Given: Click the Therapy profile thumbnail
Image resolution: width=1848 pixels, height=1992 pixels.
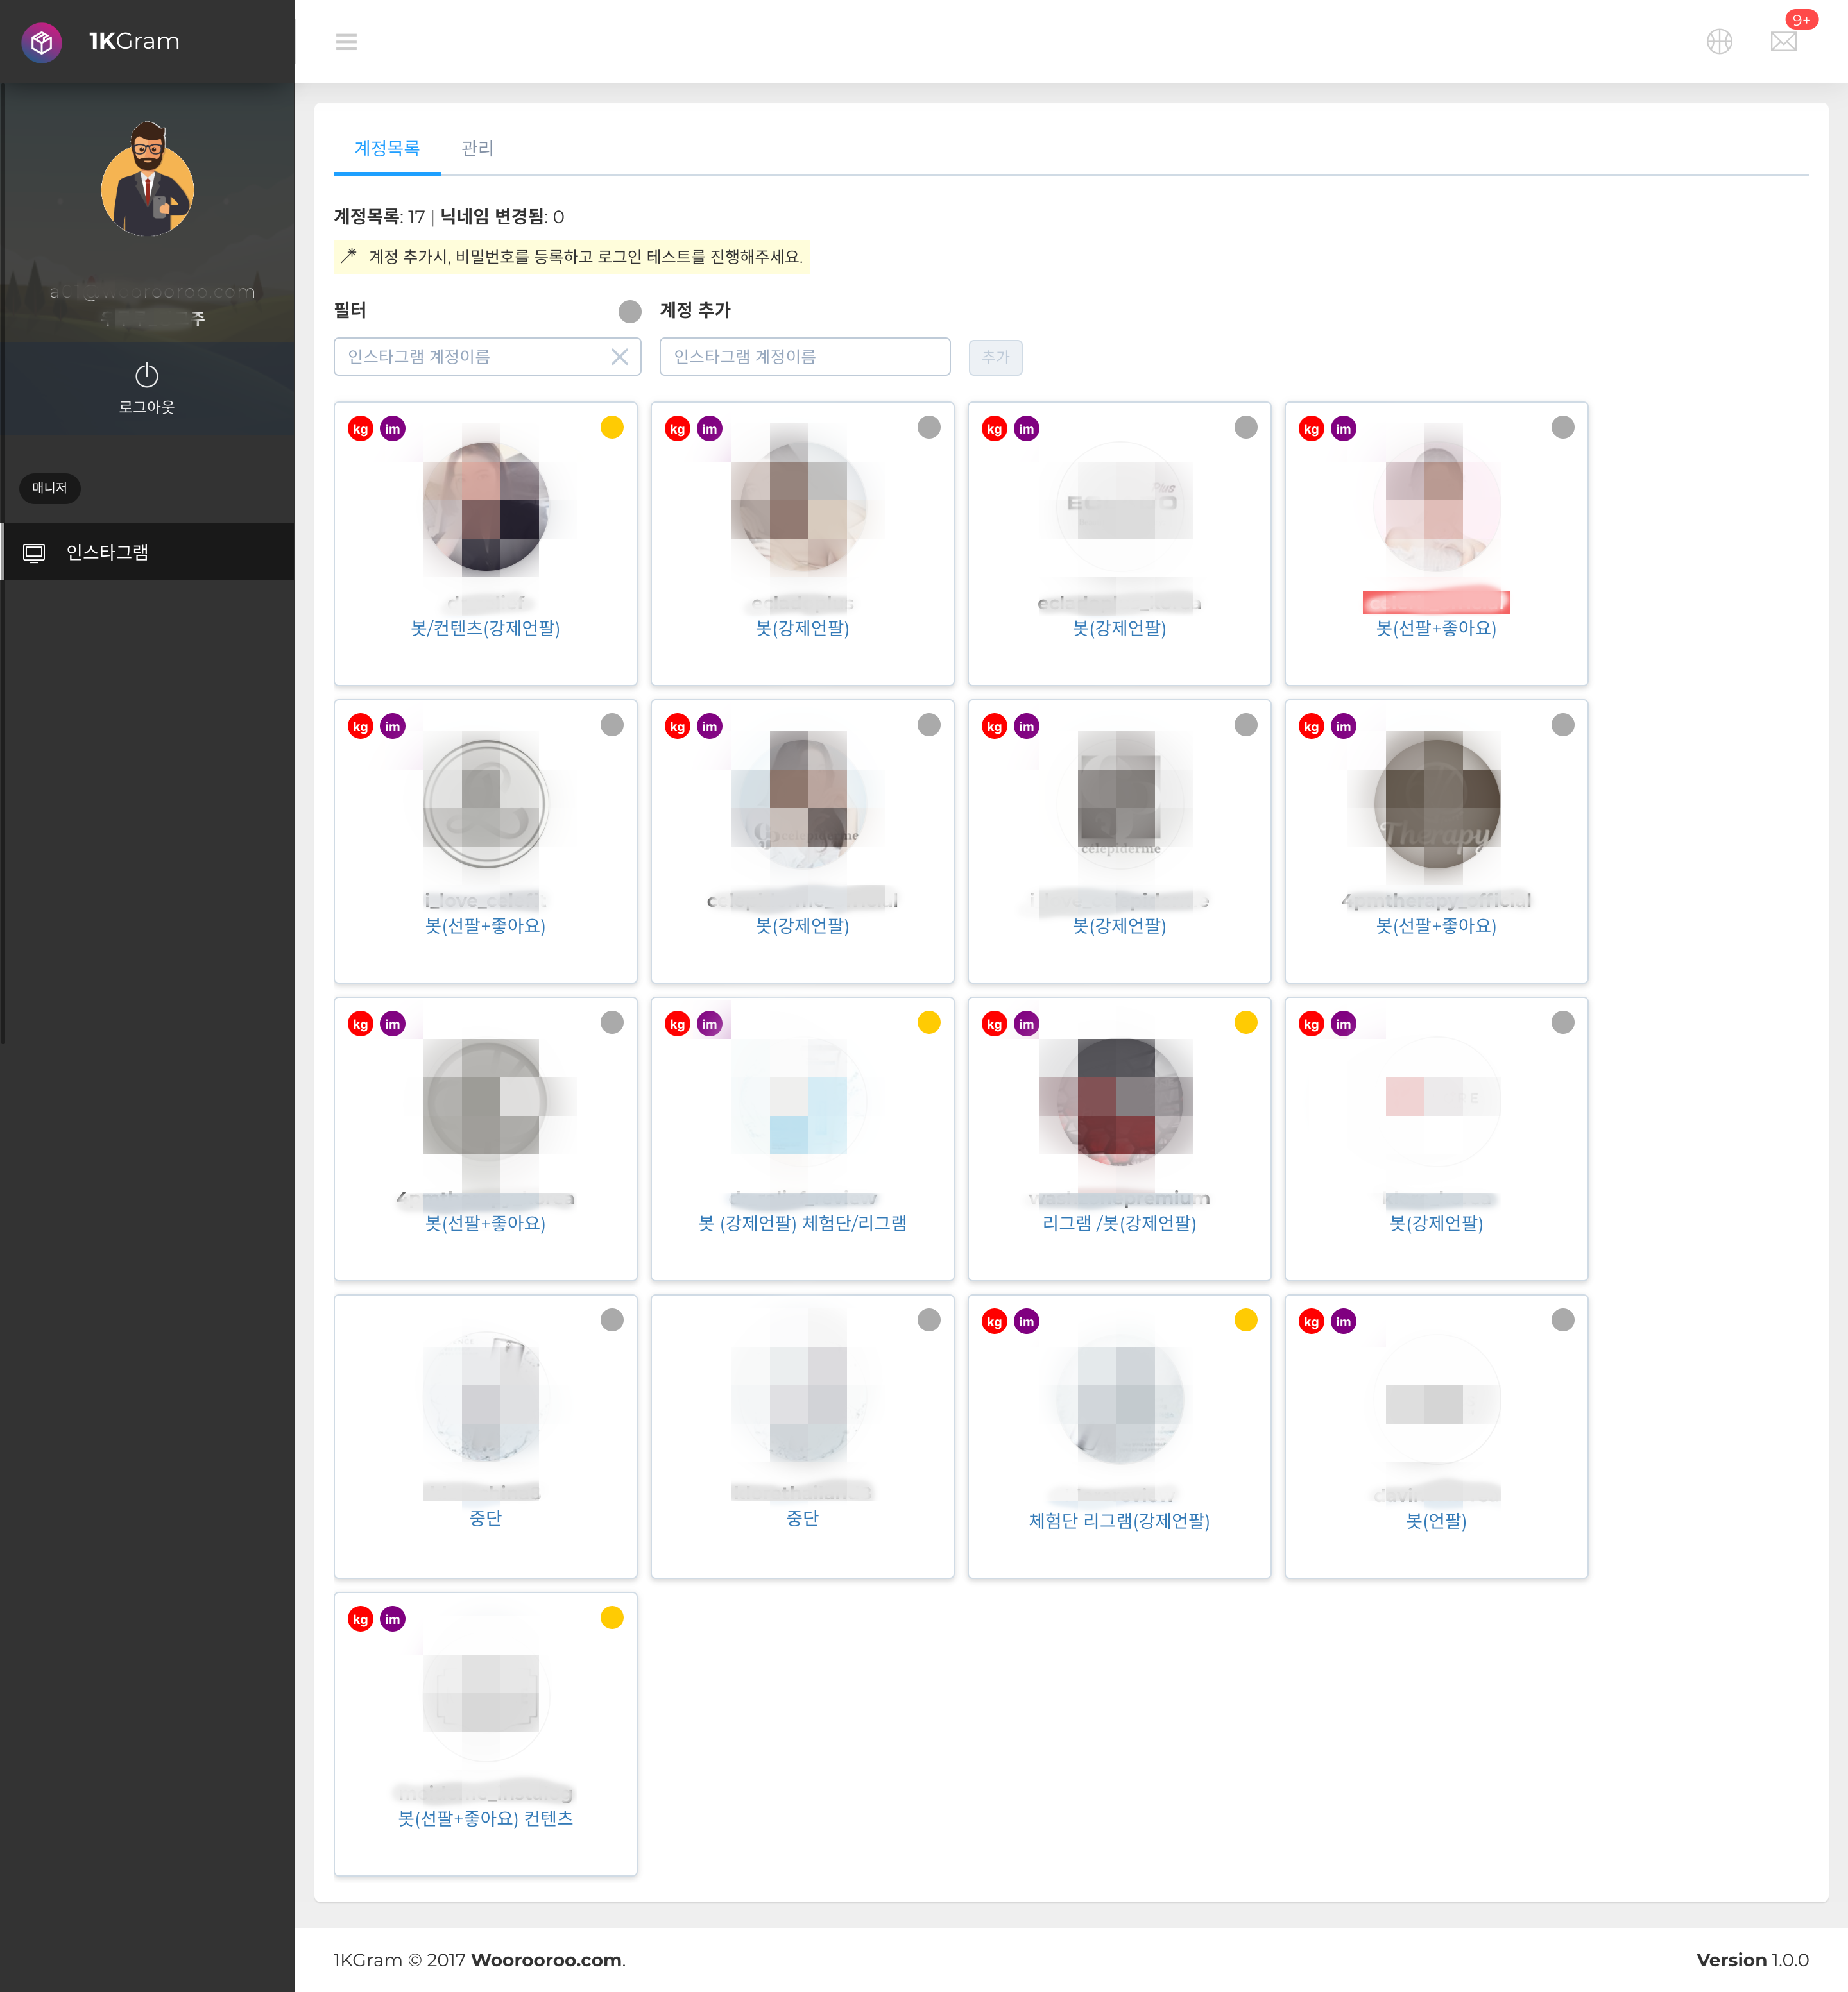Looking at the screenshot, I should [x=1436, y=804].
